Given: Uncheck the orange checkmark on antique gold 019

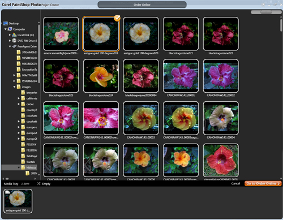Looking at the screenshot, I should [117, 18].
